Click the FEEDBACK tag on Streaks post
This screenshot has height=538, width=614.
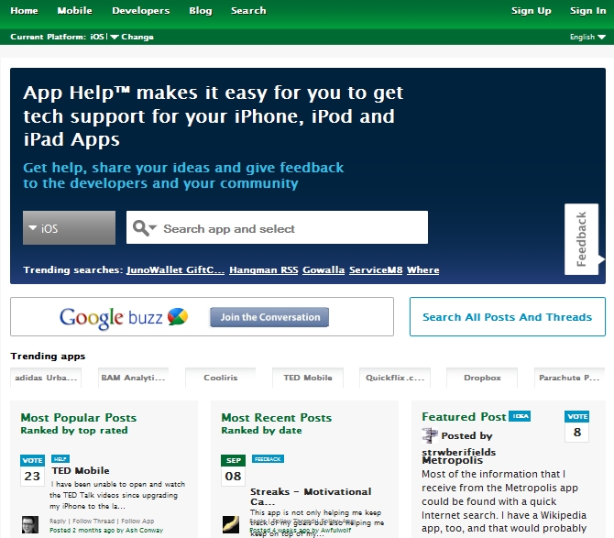[268, 459]
